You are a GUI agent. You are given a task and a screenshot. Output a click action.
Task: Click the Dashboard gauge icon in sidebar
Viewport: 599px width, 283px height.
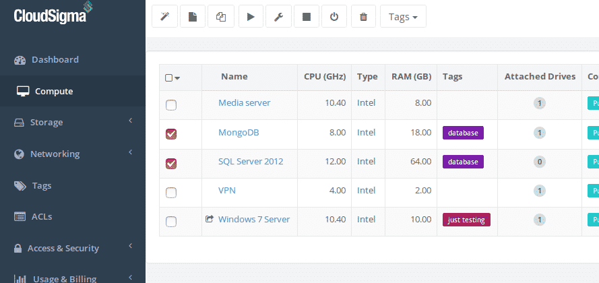click(20, 61)
